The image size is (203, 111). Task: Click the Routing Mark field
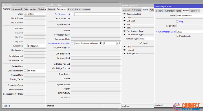click(35, 75)
